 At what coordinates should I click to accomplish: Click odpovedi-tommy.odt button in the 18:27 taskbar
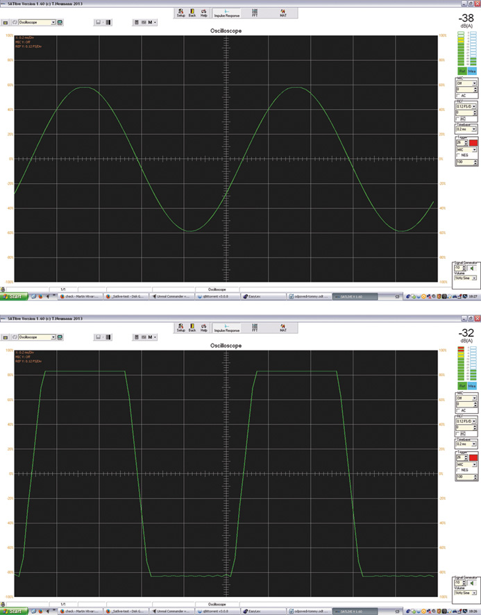pos(309,296)
